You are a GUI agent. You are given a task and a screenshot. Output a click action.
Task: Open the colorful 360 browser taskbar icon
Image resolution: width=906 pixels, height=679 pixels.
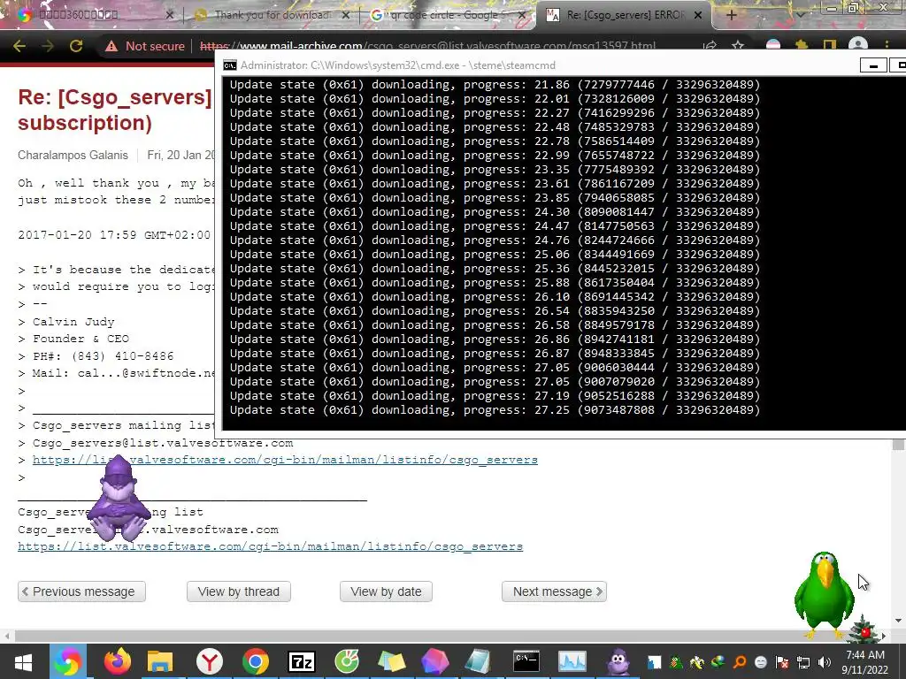click(x=67, y=661)
